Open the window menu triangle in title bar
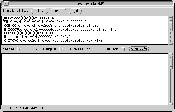 coord(6,3)
